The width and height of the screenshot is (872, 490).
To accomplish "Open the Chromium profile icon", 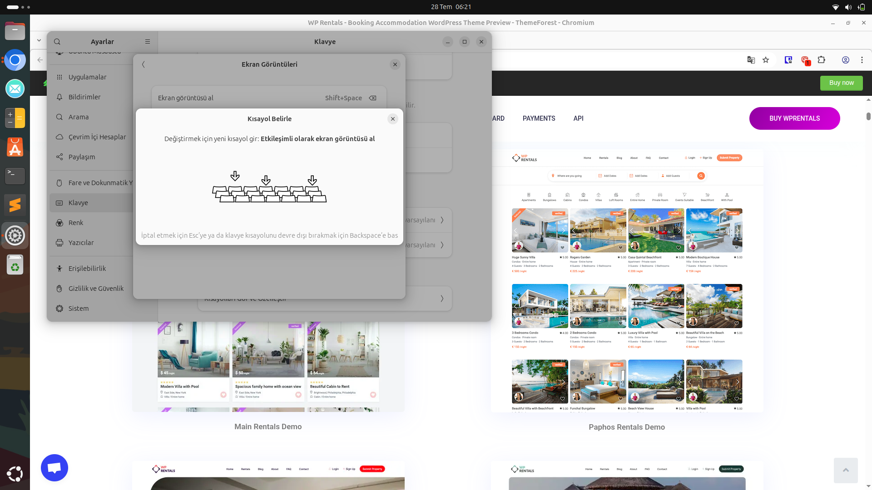I will click(846, 60).
